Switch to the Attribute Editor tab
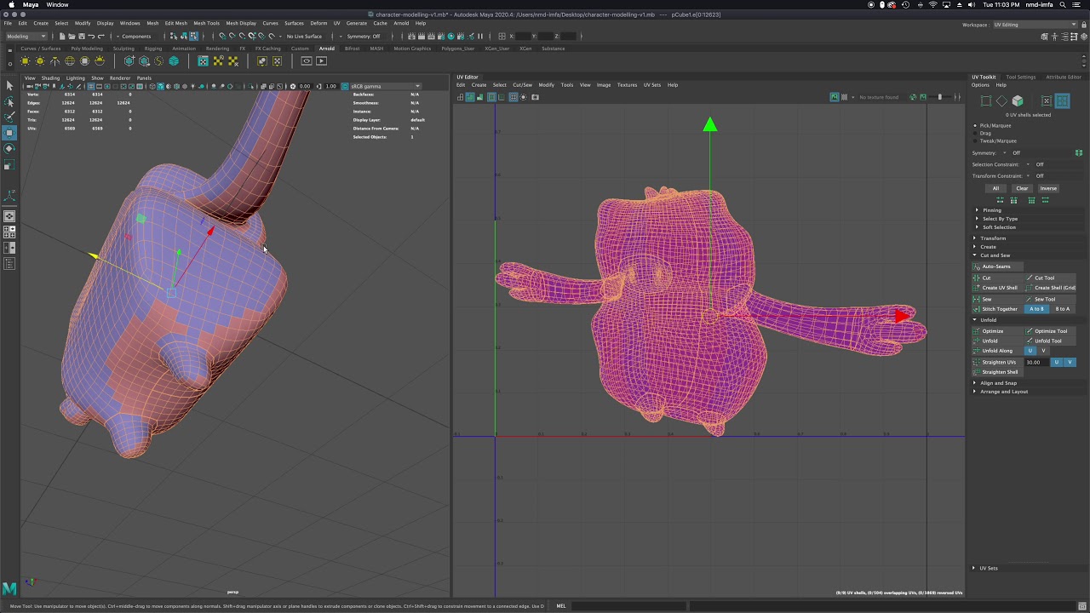 click(x=1063, y=77)
